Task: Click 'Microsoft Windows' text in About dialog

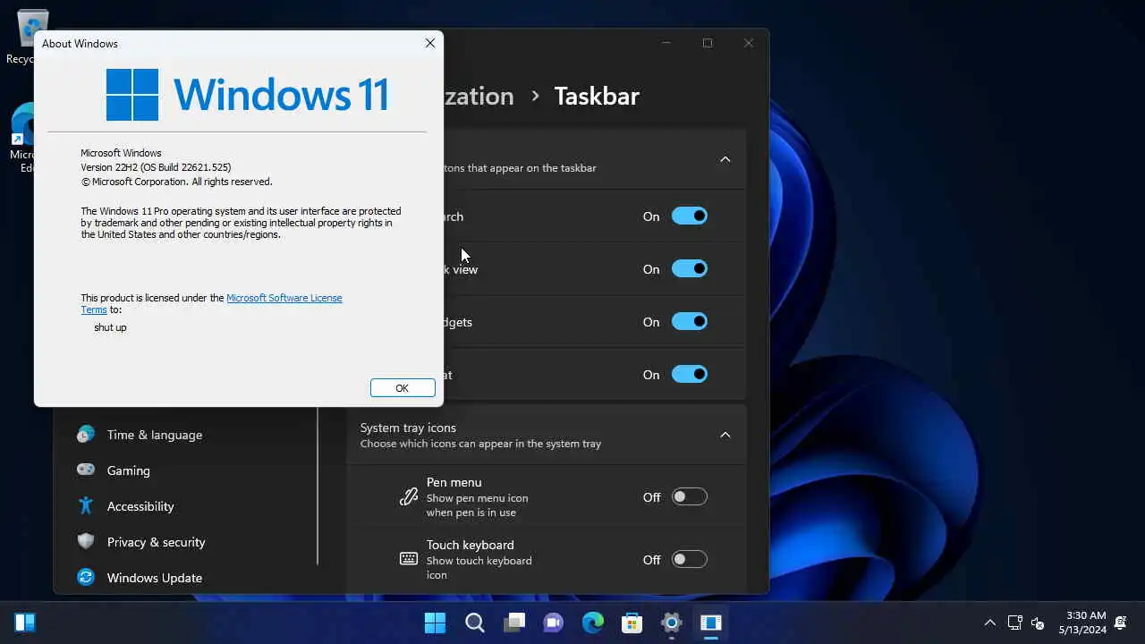Action: click(121, 153)
